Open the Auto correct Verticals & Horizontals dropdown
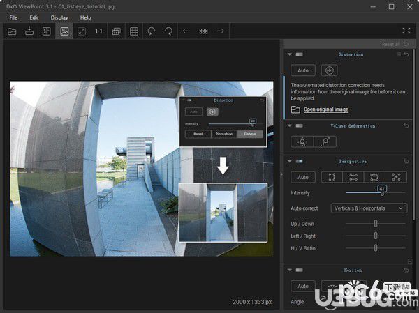This screenshot has width=419, height=313. [x=369, y=208]
